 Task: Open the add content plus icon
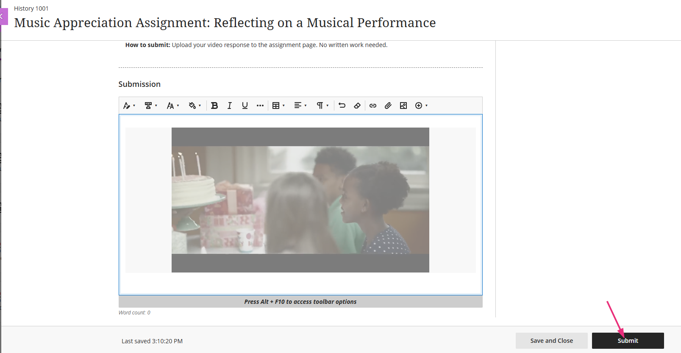pyautogui.click(x=421, y=106)
